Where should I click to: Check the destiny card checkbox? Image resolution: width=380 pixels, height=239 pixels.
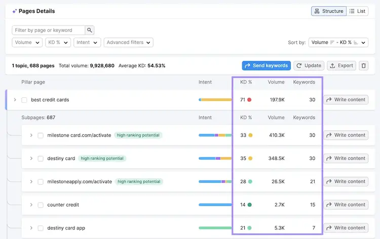41,158
